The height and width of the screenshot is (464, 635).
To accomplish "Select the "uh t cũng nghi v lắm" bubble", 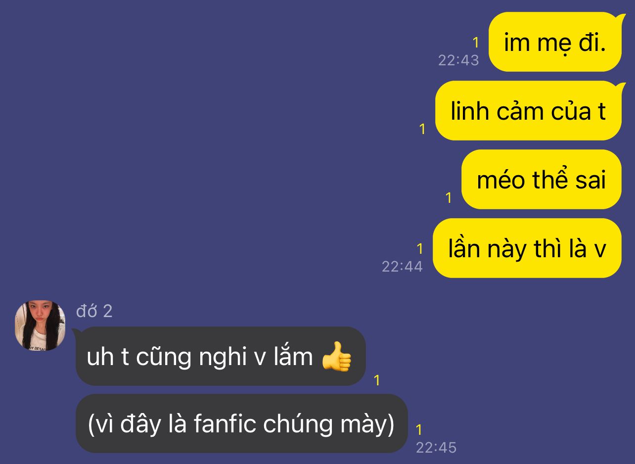I will pos(221,356).
